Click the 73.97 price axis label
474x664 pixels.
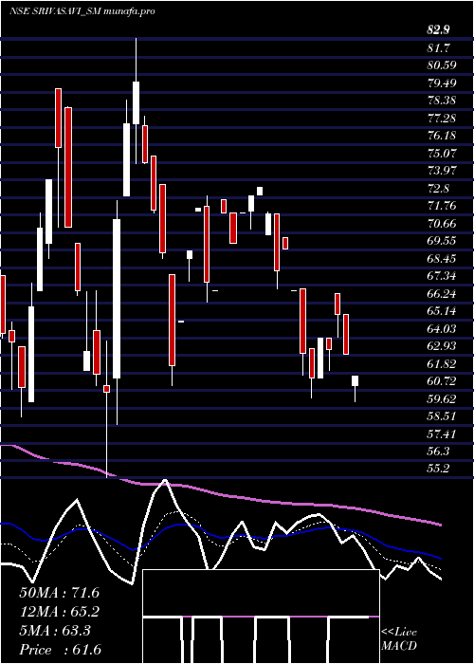pyautogui.click(x=442, y=171)
